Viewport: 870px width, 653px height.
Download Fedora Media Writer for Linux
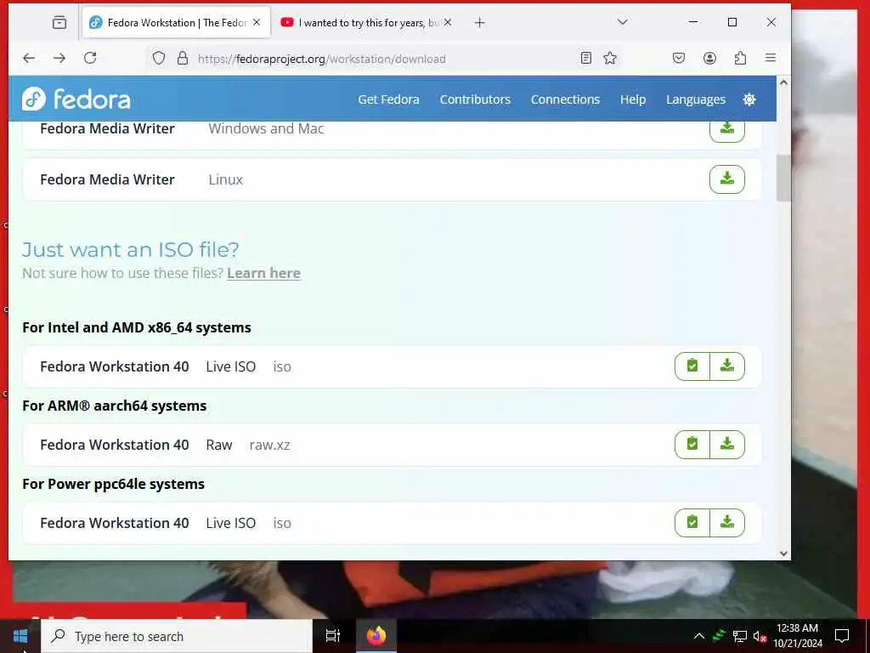point(727,179)
